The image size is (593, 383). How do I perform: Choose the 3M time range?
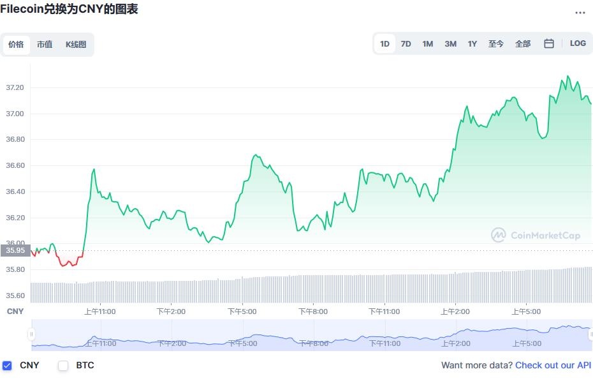pyautogui.click(x=450, y=43)
